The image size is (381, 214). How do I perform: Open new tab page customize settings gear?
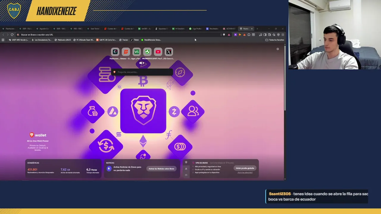coord(278,49)
